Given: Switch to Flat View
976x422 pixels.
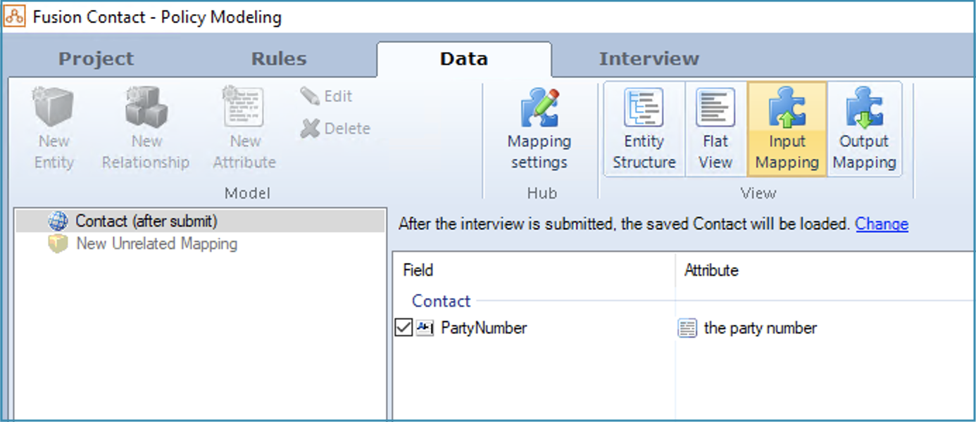Looking at the screenshot, I should (x=715, y=129).
